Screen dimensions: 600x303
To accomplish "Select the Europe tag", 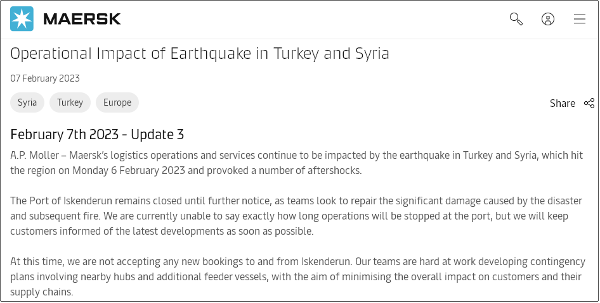I will click(x=117, y=102).
